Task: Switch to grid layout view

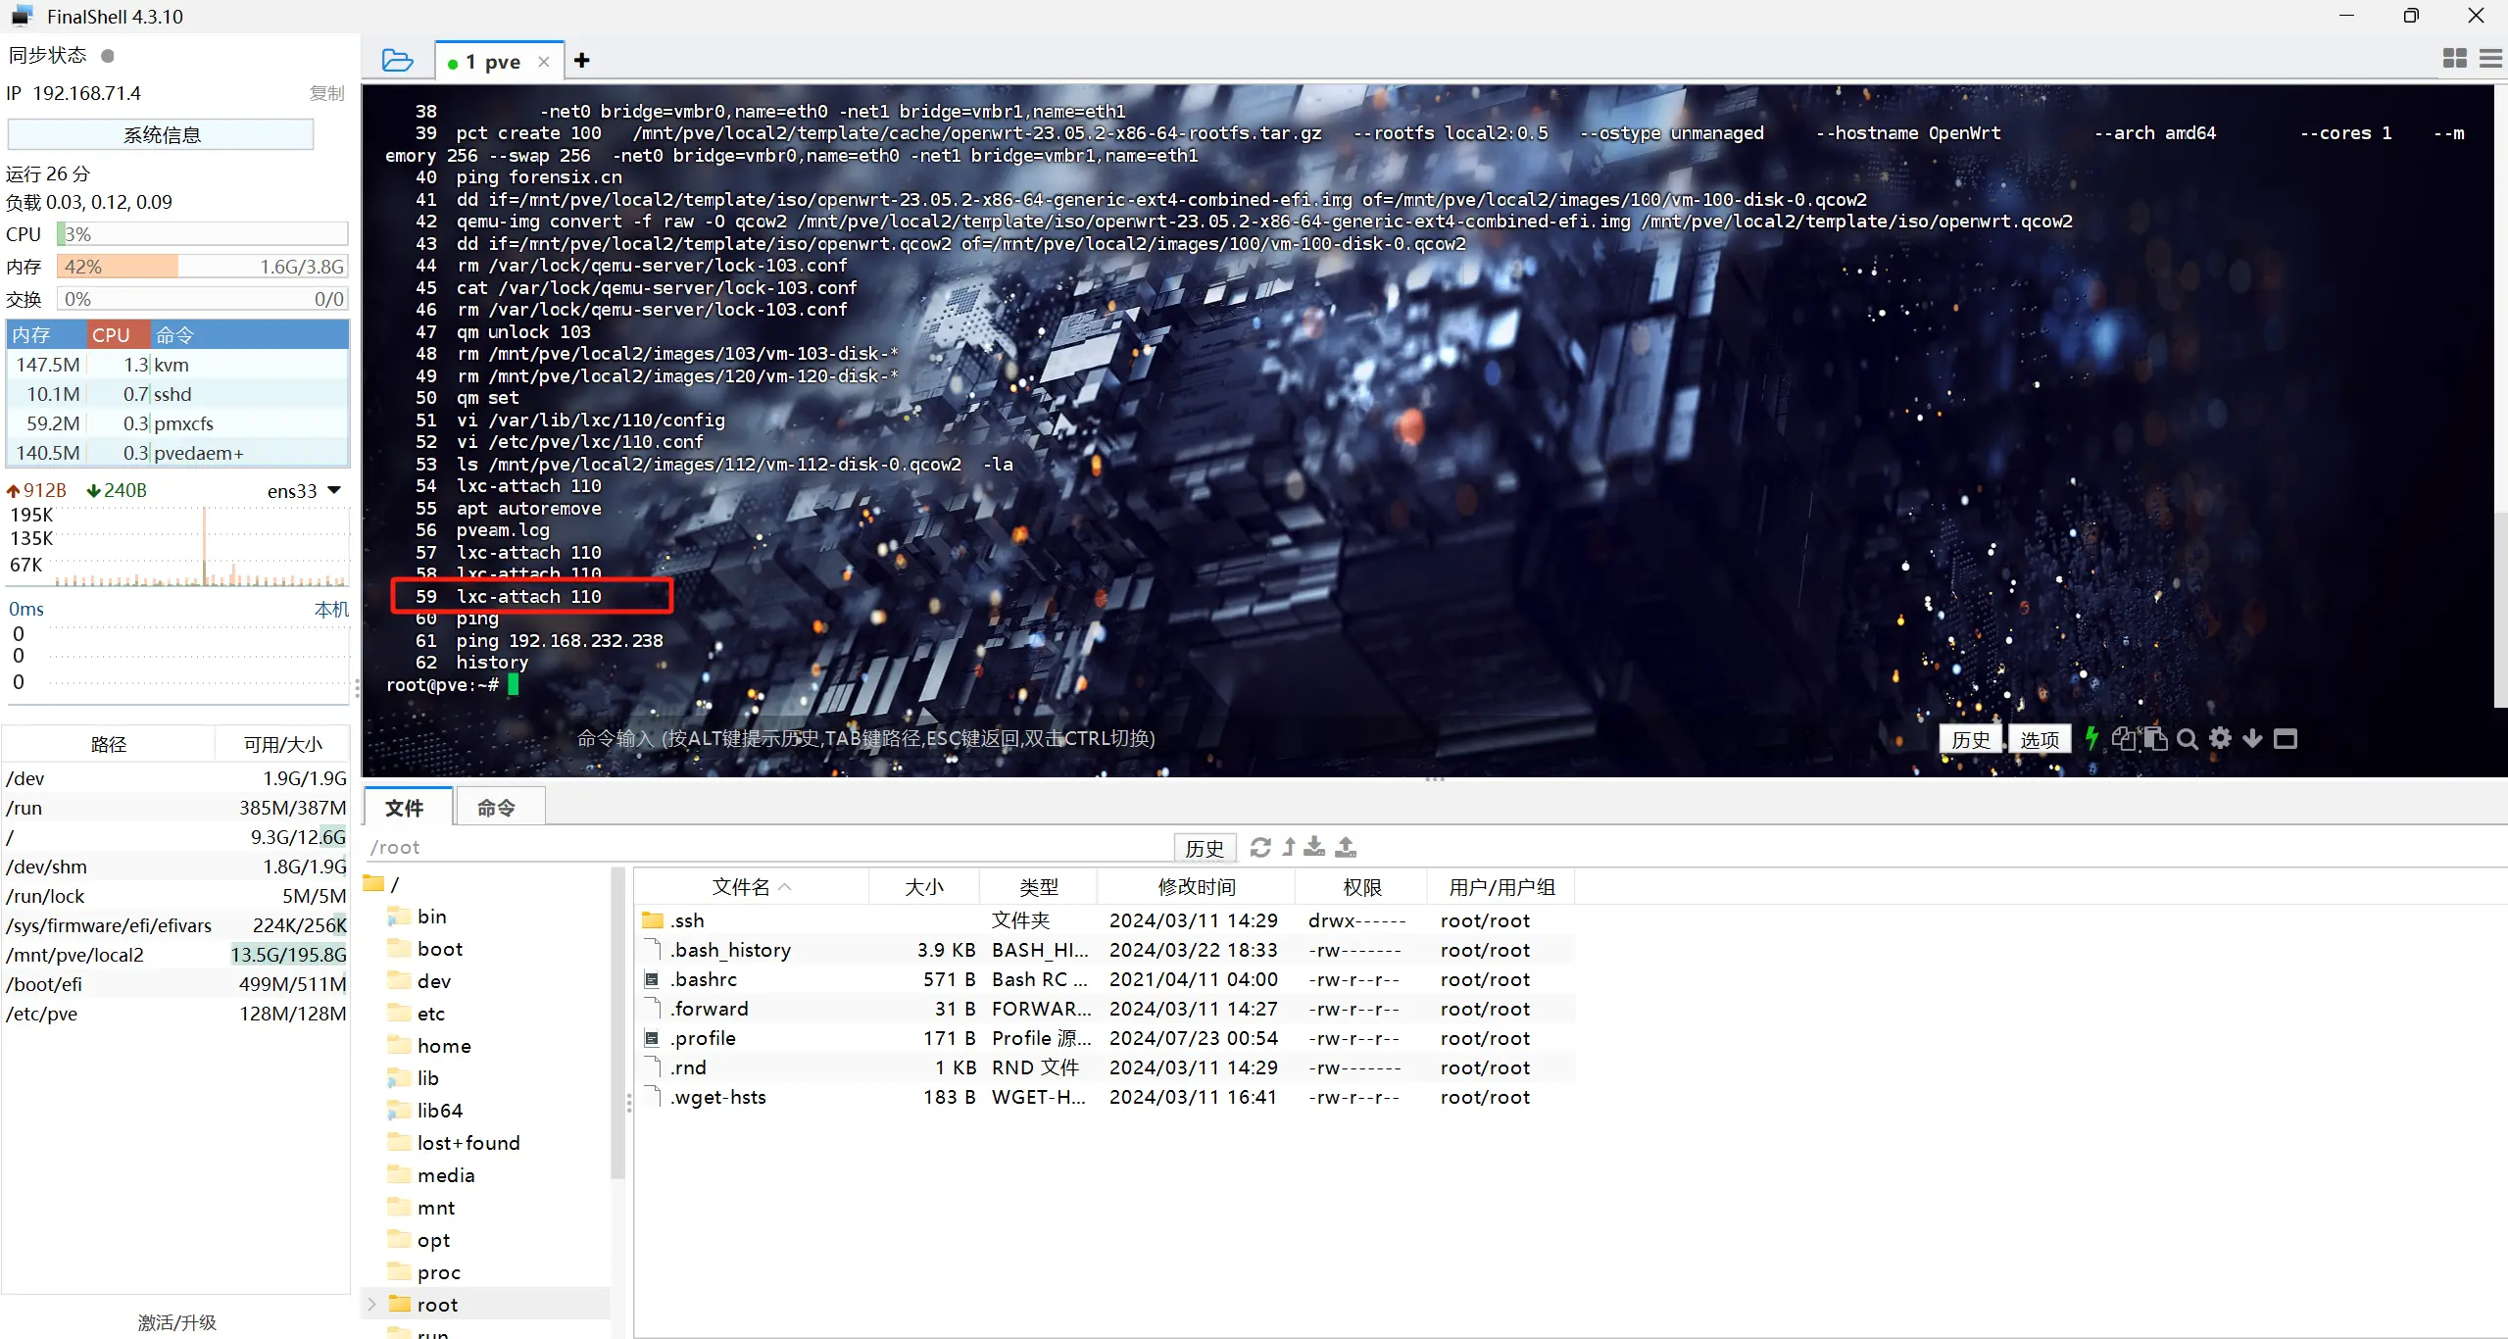Action: (2455, 59)
